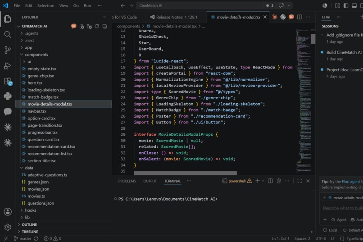
Task: Click the code minimap preview
Action: [x=303, y=101]
